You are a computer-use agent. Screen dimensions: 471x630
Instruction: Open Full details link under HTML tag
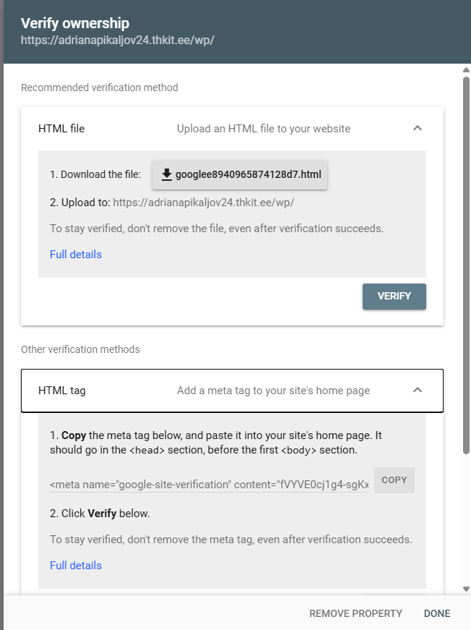[76, 566]
